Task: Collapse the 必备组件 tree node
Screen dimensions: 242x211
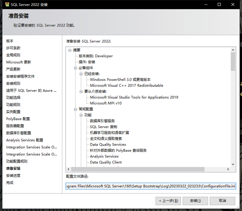Action: tap(75, 68)
